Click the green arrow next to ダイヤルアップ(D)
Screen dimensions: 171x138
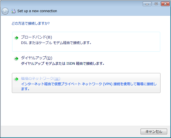pyautogui.click(x=17, y=59)
